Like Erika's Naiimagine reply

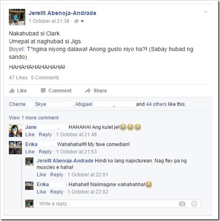click(41, 192)
